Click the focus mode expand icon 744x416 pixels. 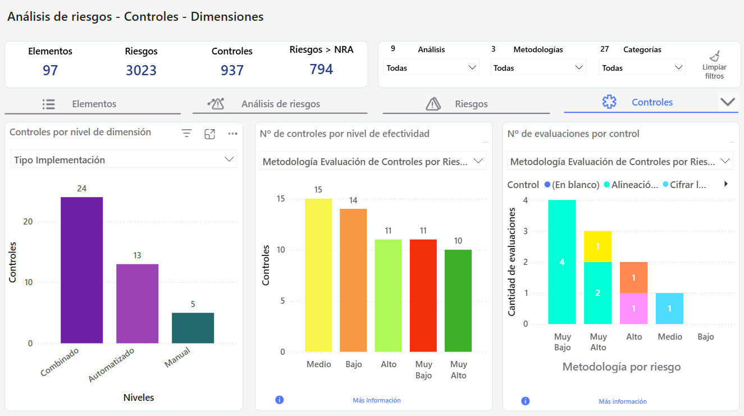209,134
